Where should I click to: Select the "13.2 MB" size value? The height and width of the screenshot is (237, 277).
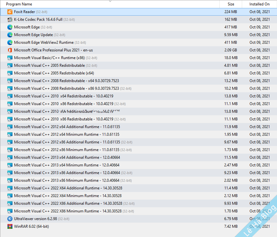[x=231, y=81]
